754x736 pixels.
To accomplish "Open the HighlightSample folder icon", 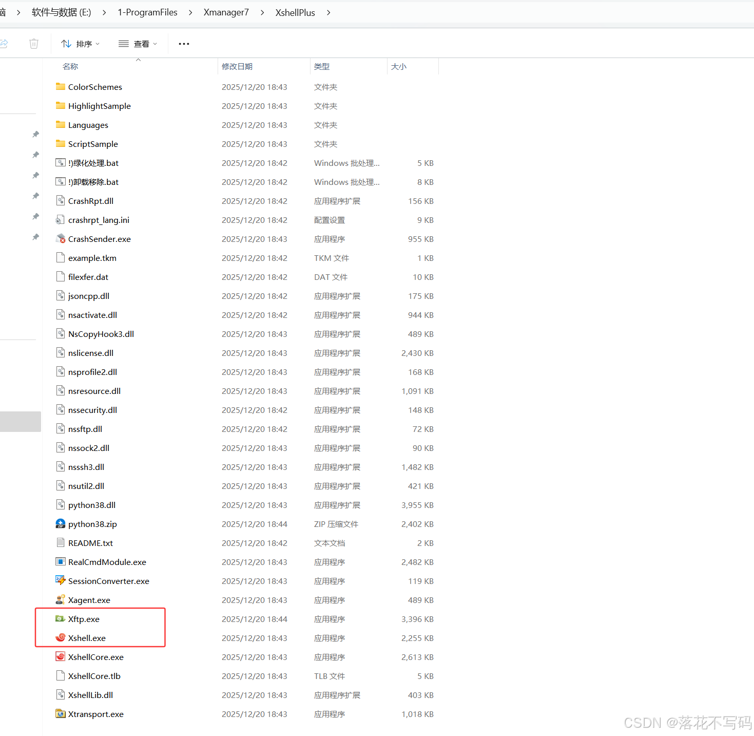I will tap(61, 106).
